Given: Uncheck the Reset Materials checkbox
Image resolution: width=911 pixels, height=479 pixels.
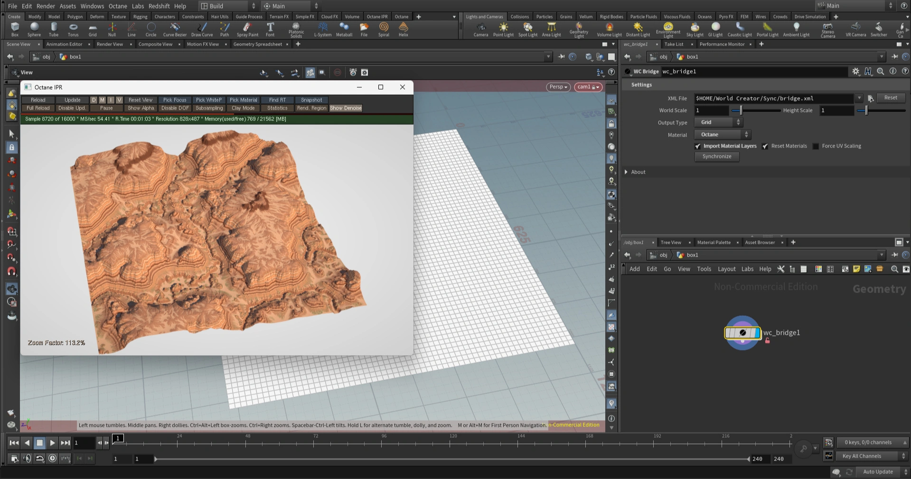Looking at the screenshot, I should 765,146.
